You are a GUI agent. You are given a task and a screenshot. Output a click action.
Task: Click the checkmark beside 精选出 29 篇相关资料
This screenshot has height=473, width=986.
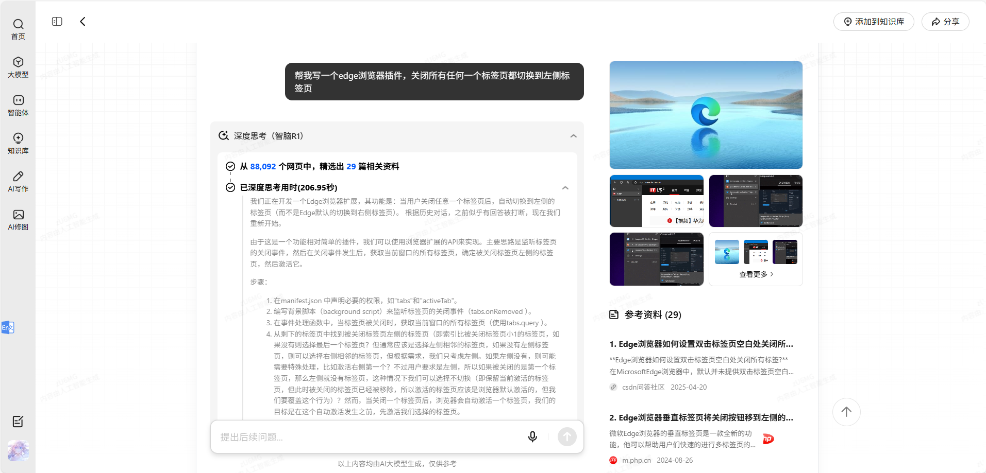(x=230, y=166)
